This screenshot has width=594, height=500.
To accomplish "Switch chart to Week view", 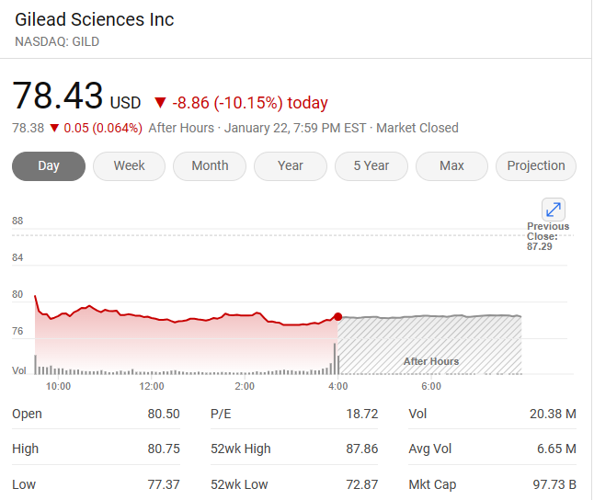I will (x=129, y=166).
